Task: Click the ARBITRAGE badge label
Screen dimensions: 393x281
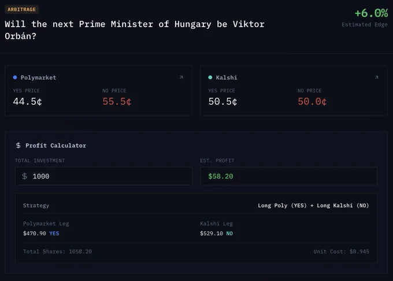Action: coord(21,9)
